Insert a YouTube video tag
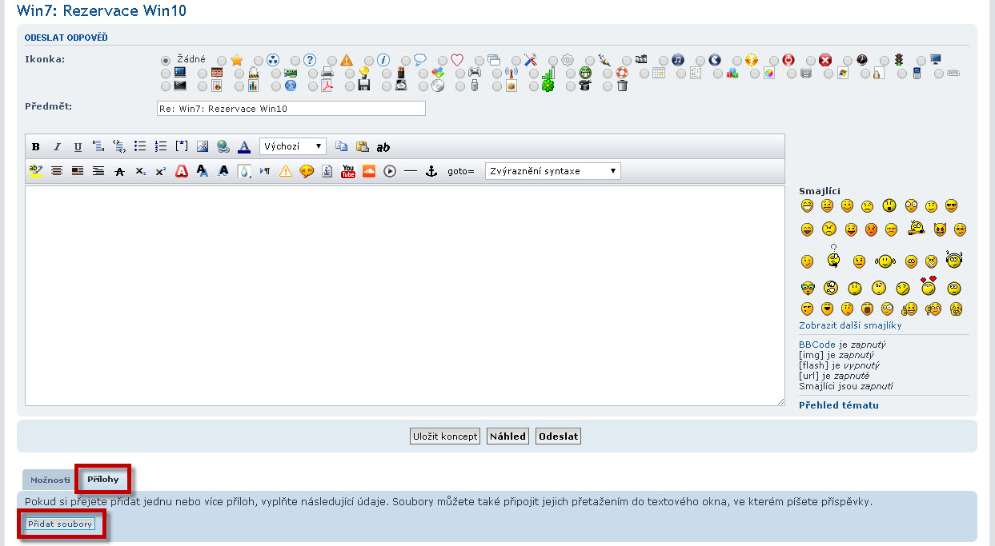This screenshot has width=995, height=546. [348, 171]
